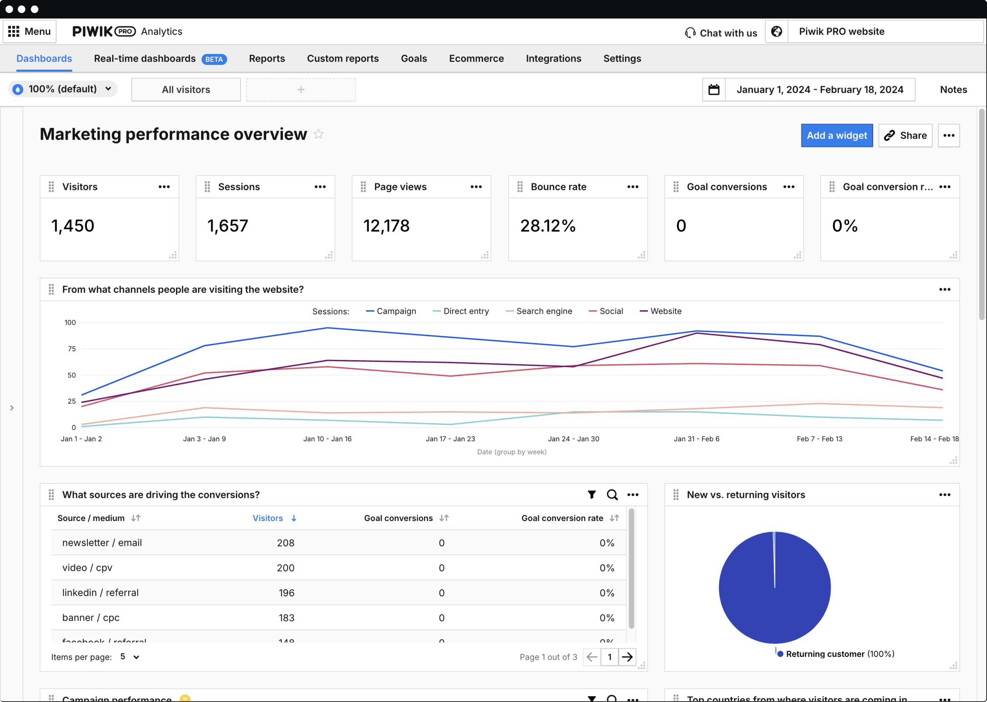Sort by Goal conversions column
This screenshot has width=987, height=702.
(x=406, y=518)
